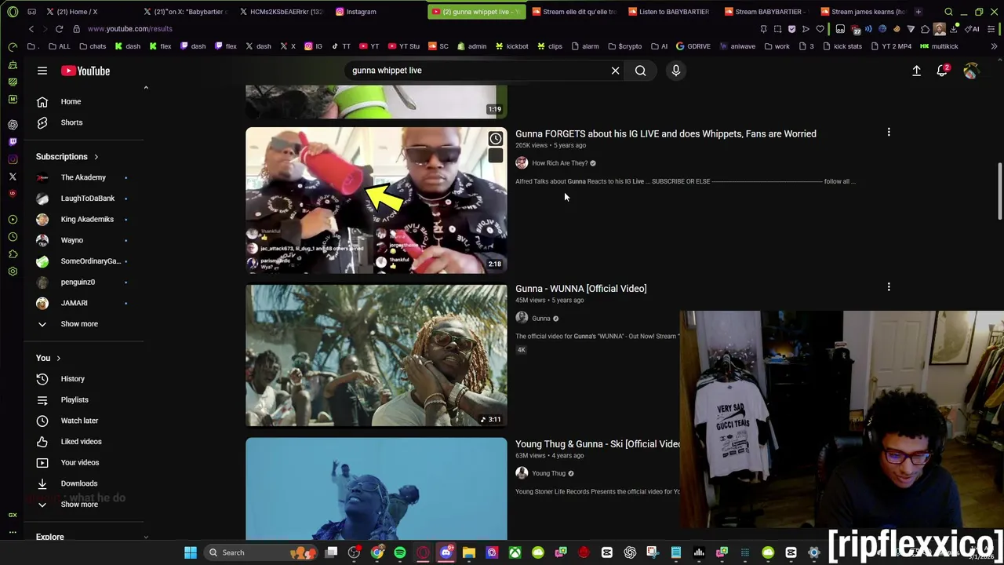Open the YouTube notifications bell
Screen dimensions: 1004x565
[x=943, y=71]
